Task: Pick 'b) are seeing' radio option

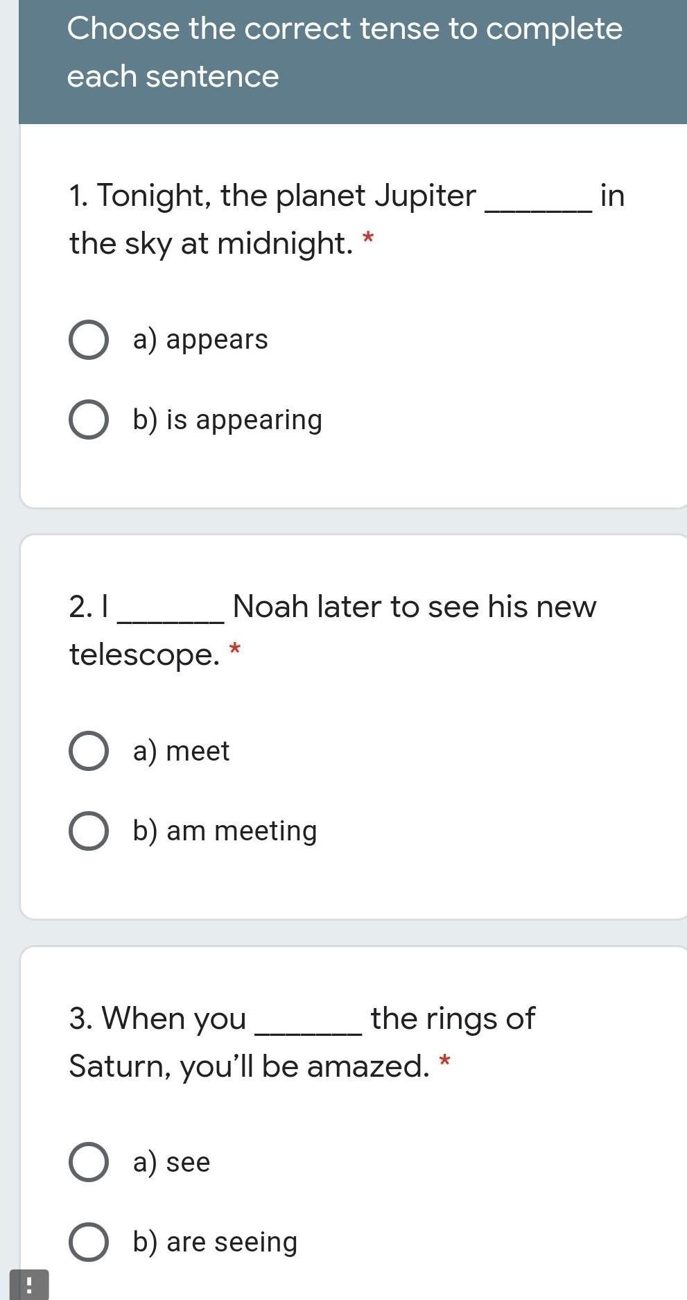Action: point(89,1242)
